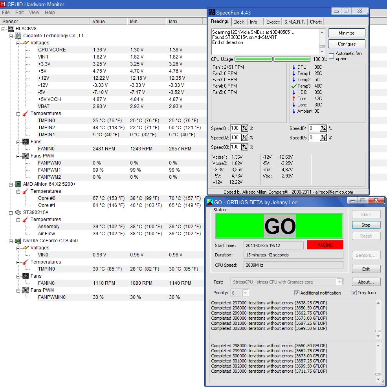Click the ST380215A Temperatures thermometer icon
Image resolution: width=387 pixels, height=388 pixels.
tap(26, 220)
